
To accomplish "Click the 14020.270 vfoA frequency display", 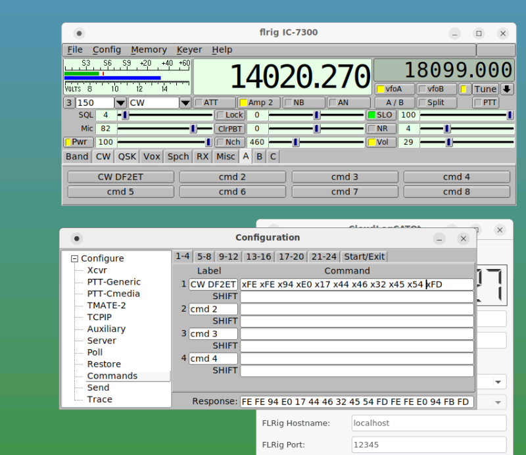I will 283,77.
